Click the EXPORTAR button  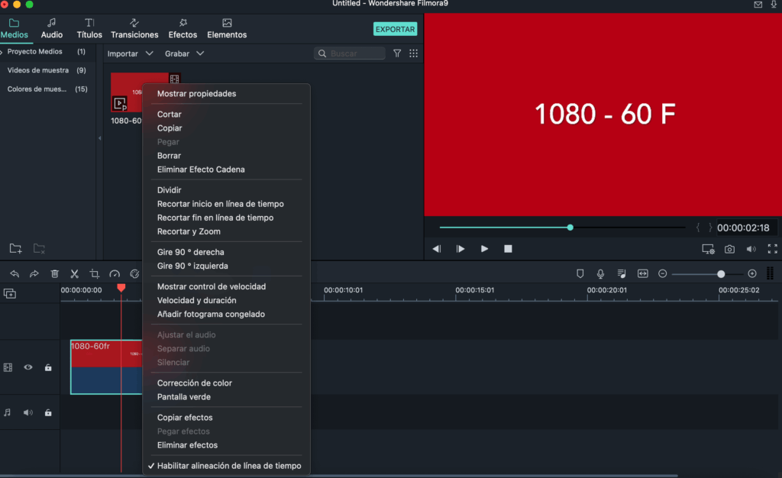point(395,29)
